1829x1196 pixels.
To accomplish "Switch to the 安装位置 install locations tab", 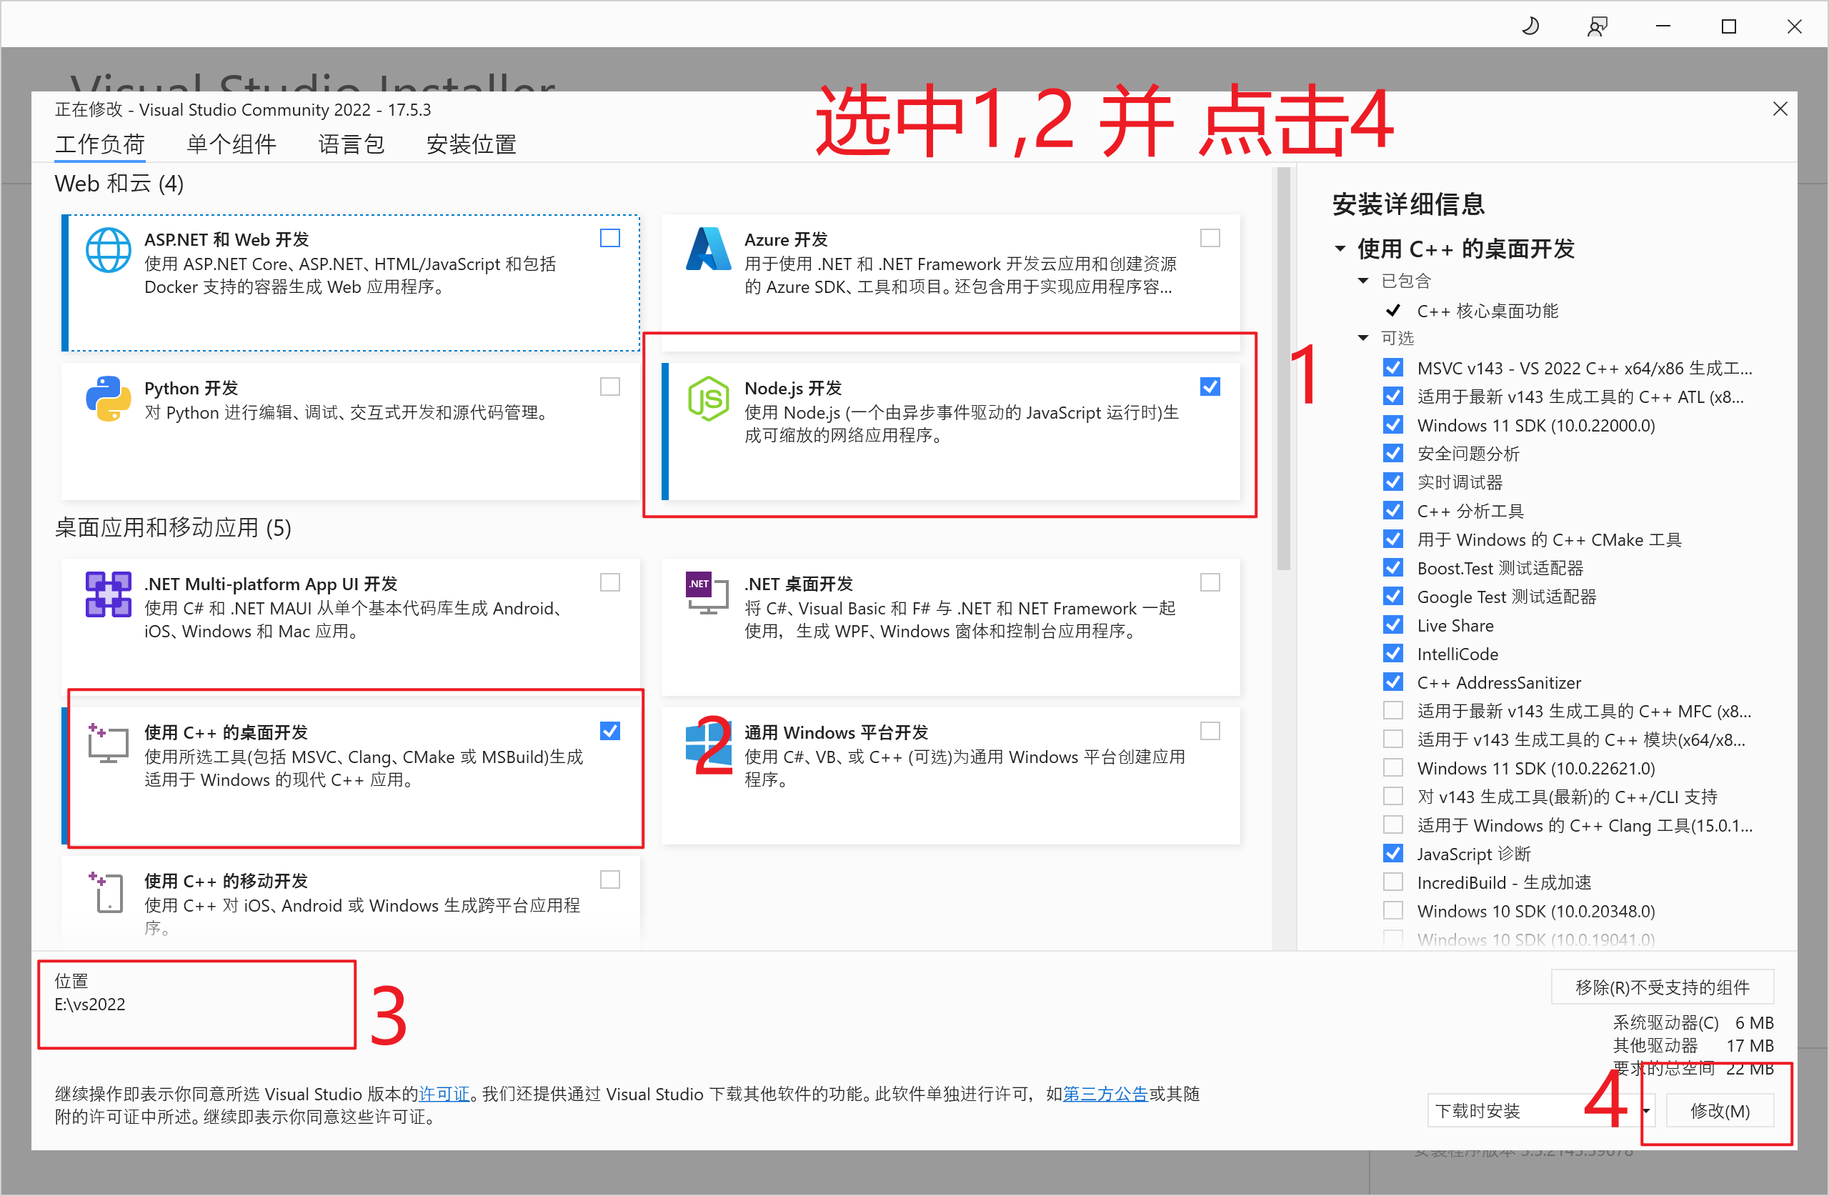I will (x=471, y=144).
